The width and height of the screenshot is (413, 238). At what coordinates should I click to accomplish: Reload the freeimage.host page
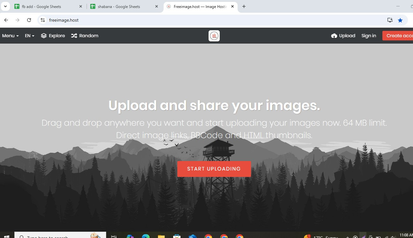(x=29, y=20)
